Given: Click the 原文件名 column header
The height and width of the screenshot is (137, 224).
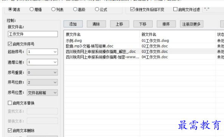Looking at the screenshot, I should click(102, 34).
